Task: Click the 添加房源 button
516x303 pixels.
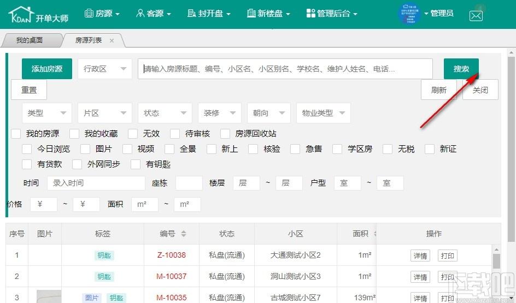Action: (46, 69)
